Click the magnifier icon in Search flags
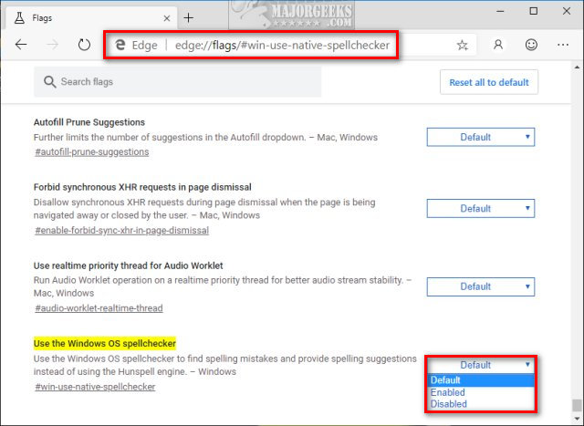 click(49, 82)
